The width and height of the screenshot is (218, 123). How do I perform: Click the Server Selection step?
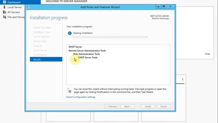[x=42, y=37]
